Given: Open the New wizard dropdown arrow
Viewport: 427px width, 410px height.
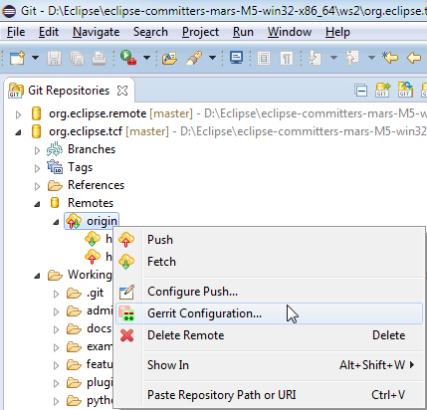Looking at the screenshot, I should point(35,58).
